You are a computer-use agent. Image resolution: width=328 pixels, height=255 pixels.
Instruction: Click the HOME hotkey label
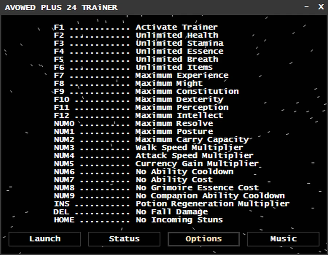64,220
